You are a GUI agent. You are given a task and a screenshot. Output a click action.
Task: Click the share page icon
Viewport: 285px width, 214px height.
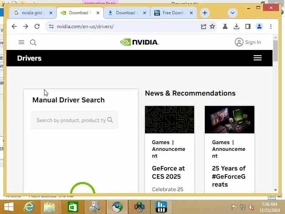203,26
